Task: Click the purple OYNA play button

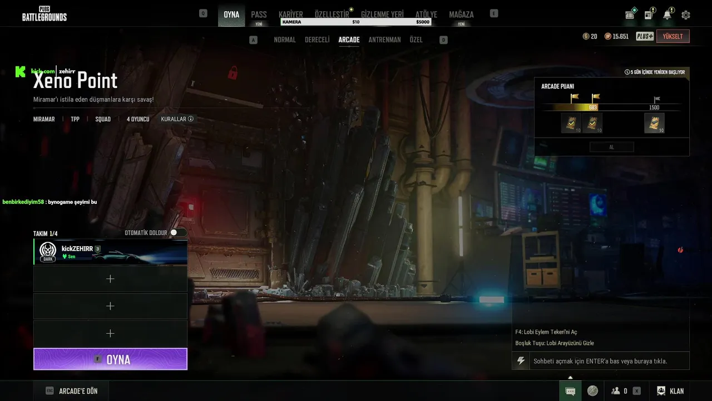Action: pyautogui.click(x=110, y=359)
